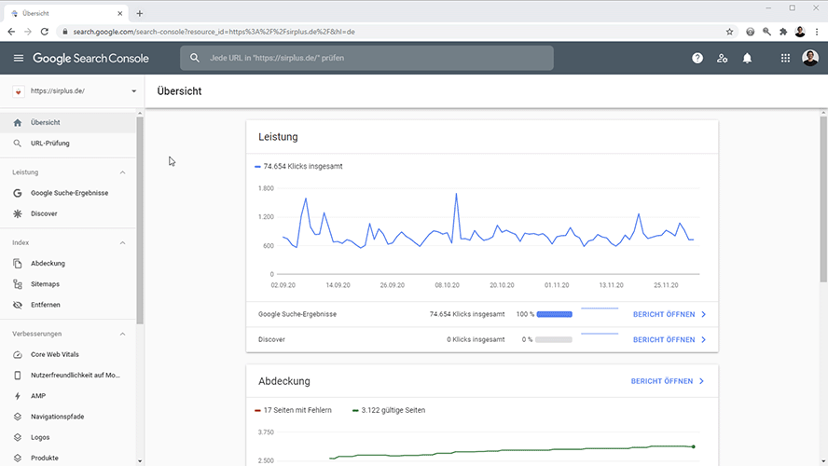Click the 3.122 gültige Seiten legend
This screenshot has height=466, width=828.
(x=389, y=410)
